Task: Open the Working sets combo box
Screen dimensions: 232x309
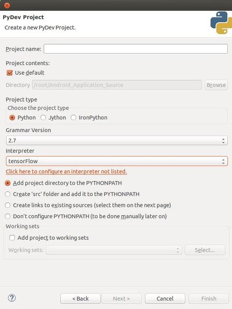Action: tap(114, 250)
